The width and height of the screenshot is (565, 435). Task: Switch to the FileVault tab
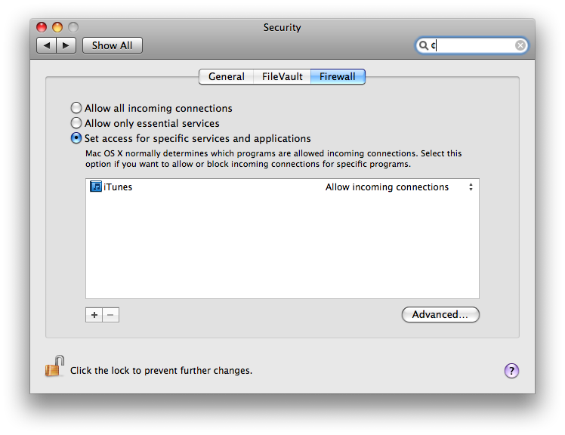pos(282,77)
